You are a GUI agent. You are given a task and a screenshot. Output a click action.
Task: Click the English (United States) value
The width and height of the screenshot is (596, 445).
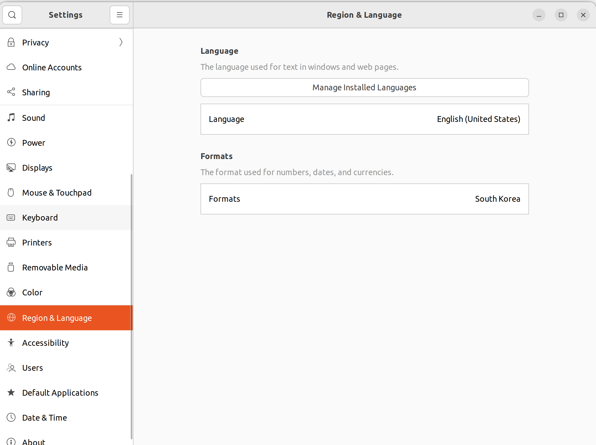pos(478,119)
